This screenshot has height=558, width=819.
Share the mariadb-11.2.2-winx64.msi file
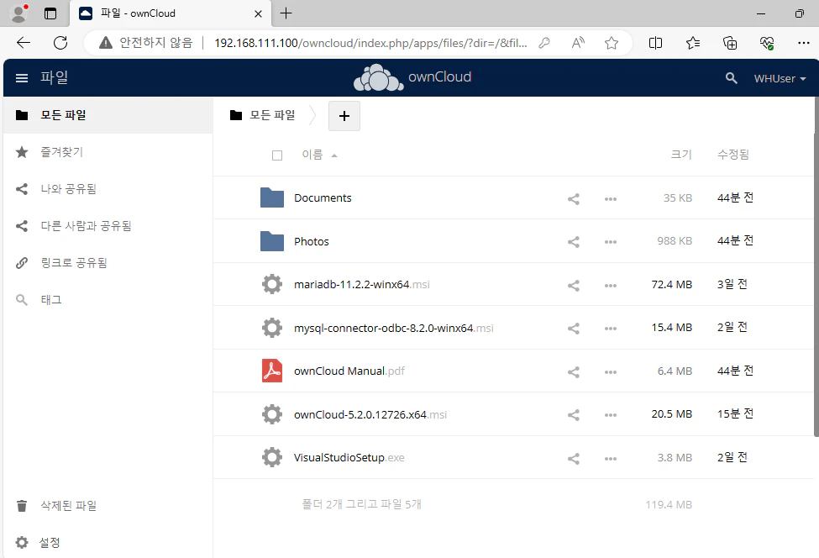pos(574,285)
